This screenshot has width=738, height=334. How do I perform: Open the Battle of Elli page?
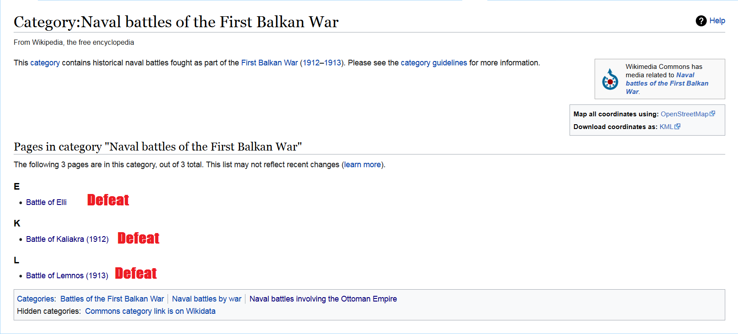pyautogui.click(x=46, y=202)
